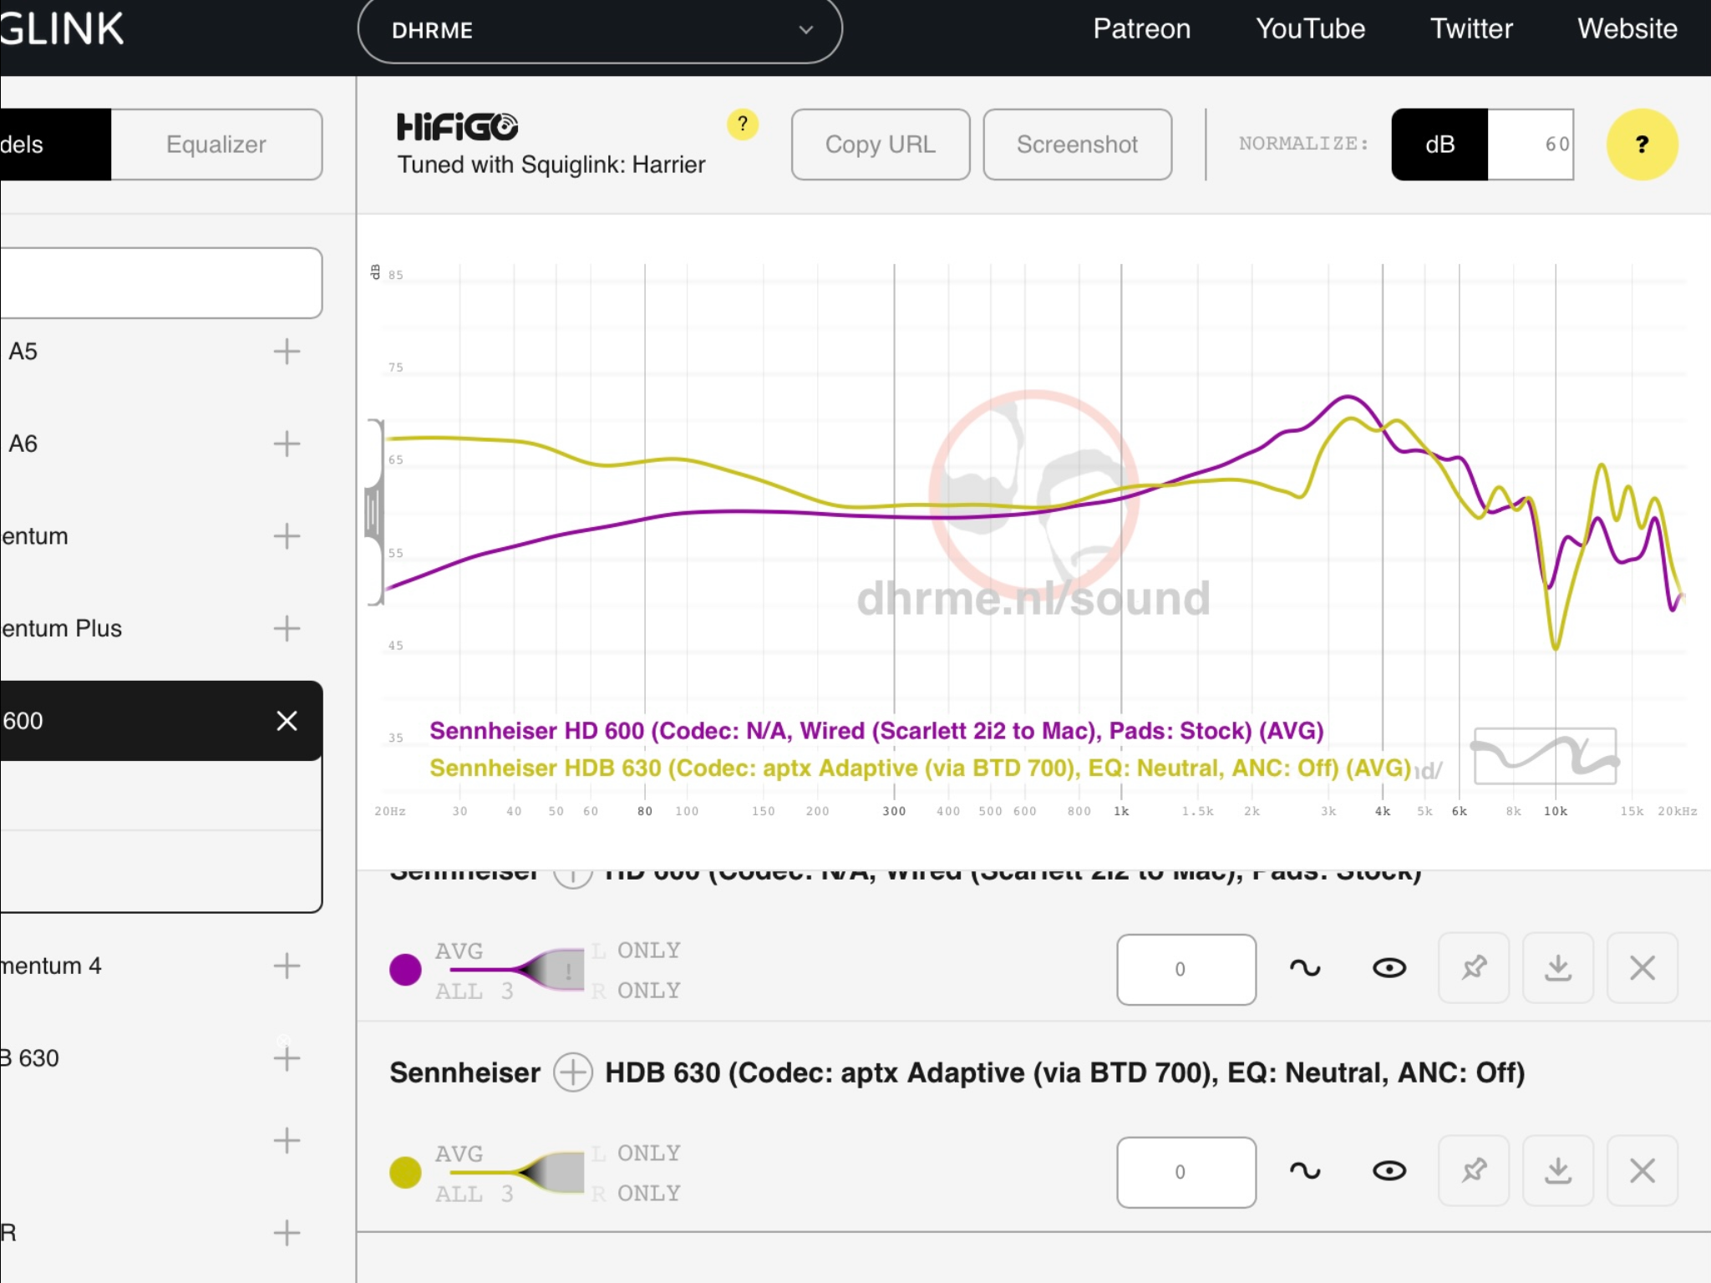
Task: Open the large yellow help button
Action: click(x=1642, y=145)
